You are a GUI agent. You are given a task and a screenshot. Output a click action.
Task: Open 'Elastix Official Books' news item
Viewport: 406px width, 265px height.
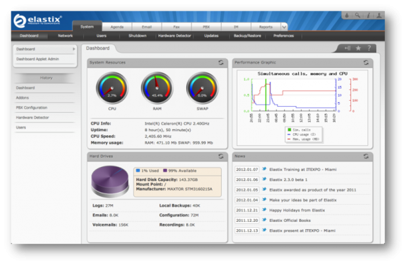[290, 220]
